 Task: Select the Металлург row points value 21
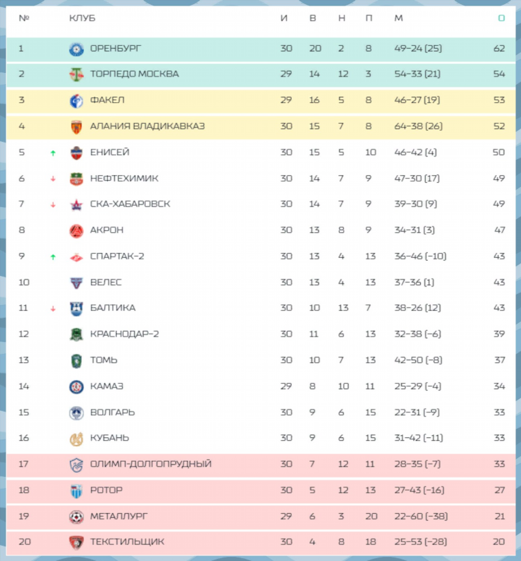[x=500, y=517]
